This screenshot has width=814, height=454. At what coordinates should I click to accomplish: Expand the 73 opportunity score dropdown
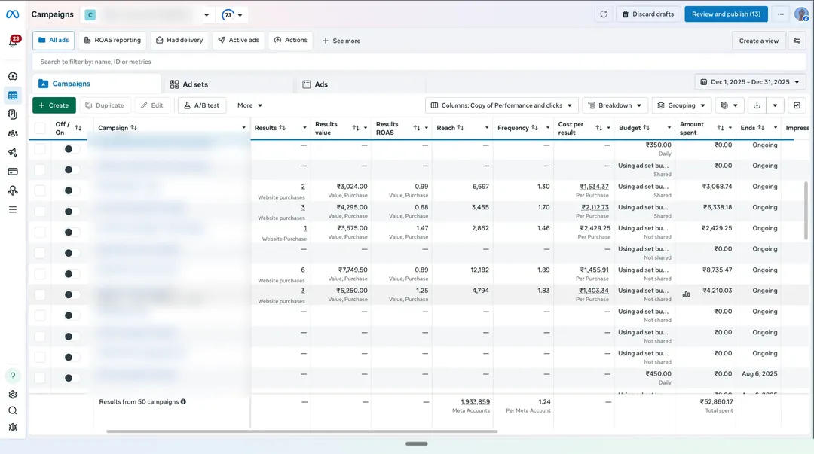click(x=232, y=14)
